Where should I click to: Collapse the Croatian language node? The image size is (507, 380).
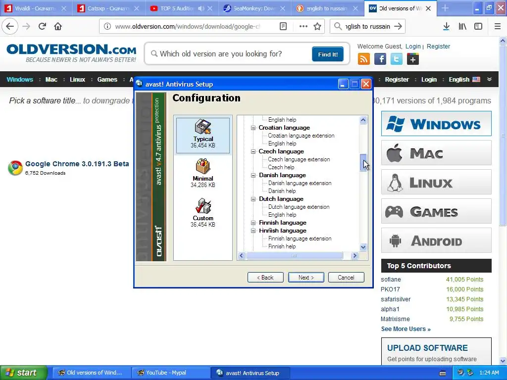coord(253,128)
